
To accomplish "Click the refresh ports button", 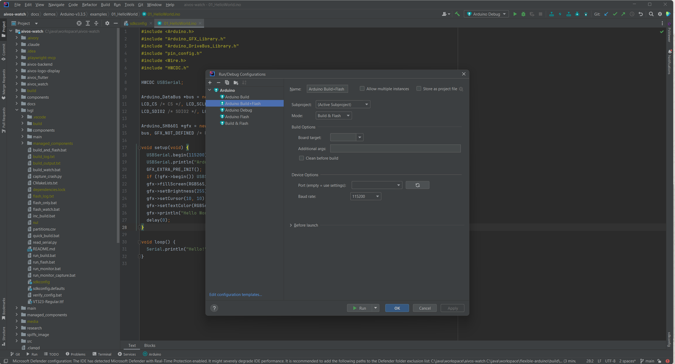I will tap(417, 185).
